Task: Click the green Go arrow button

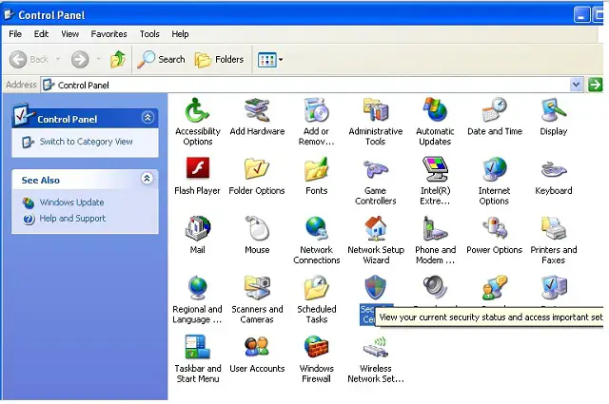Action: 595,85
